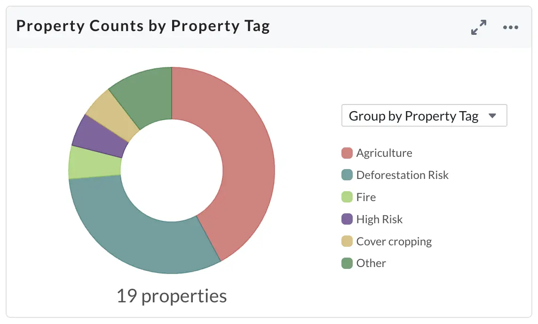
Task: Select the dark green Other donut slice
Action: point(148,96)
